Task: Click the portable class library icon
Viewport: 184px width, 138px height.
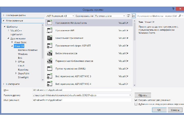Action: point(50,61)
